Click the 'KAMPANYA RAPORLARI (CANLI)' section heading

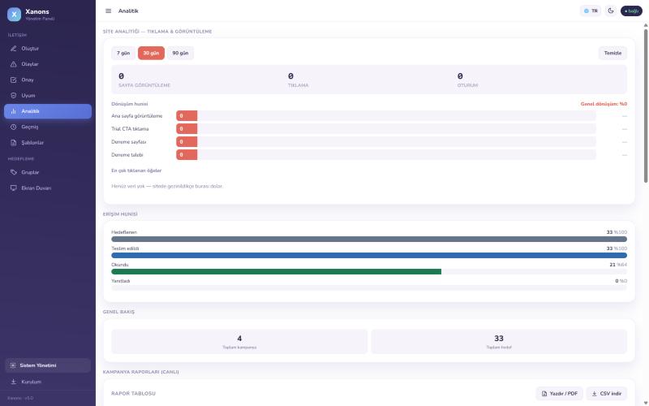click(x=140, y=372)
